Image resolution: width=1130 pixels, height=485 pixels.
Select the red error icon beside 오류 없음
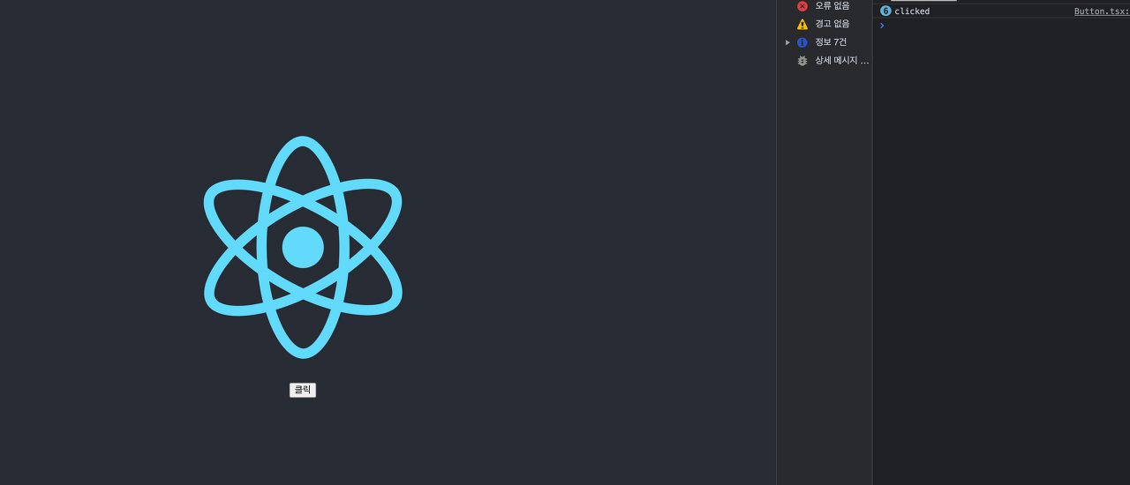click(x=802, y=6)
